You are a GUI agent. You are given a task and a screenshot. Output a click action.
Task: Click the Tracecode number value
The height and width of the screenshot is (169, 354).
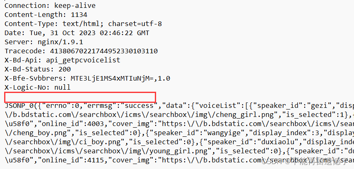pos(104,51)
